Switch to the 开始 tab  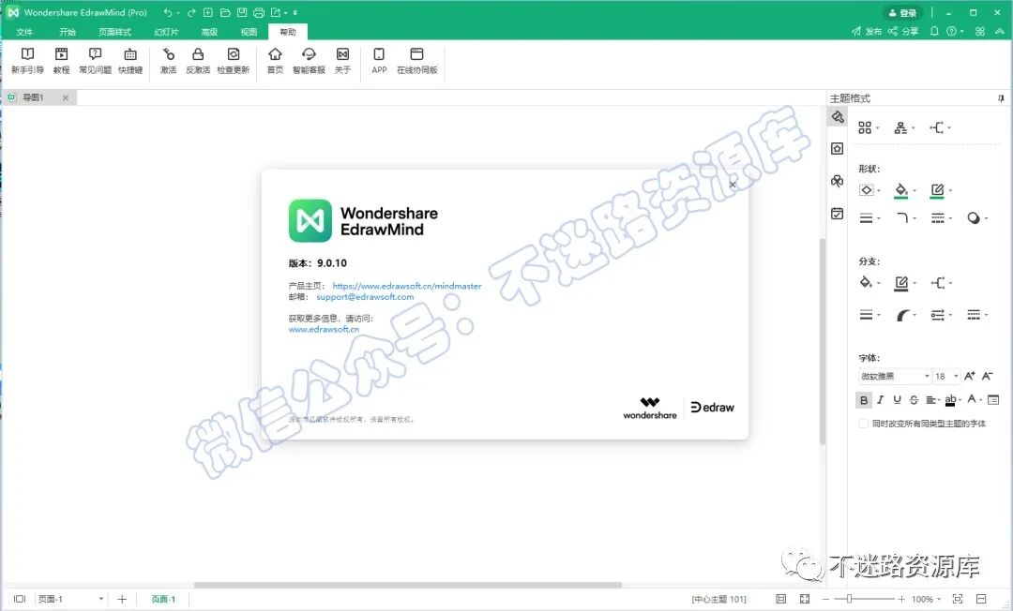(68, 32)
